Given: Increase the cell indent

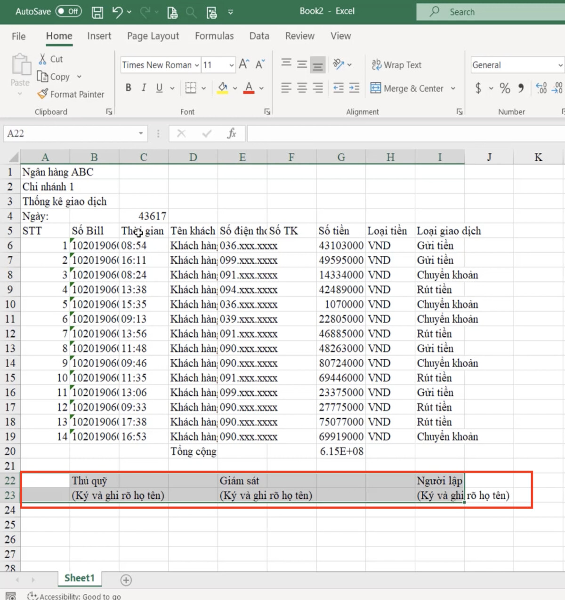Looking at the screenshot, I should 354,88.
